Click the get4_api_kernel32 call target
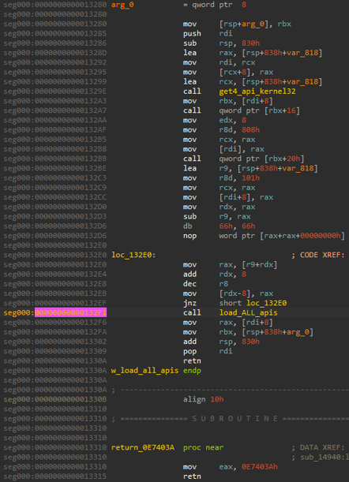 (x=257, y=92)
